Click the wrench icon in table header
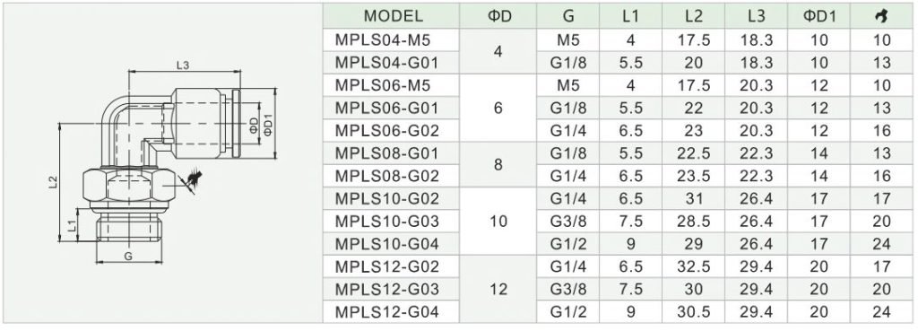 (881, 16)
